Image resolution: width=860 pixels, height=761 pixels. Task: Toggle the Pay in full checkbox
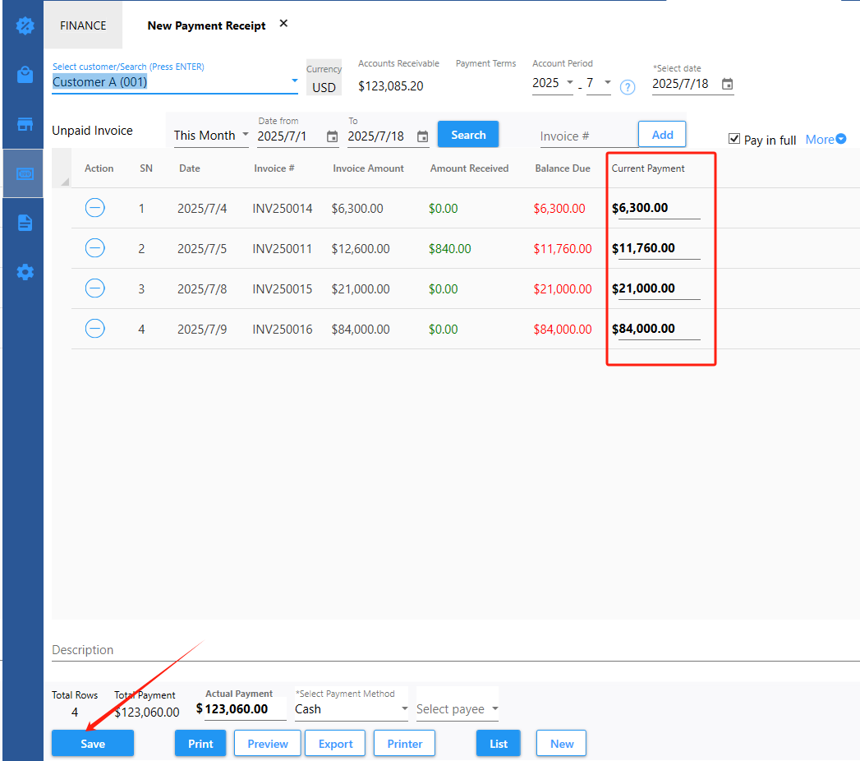click(x=734, y=139)
